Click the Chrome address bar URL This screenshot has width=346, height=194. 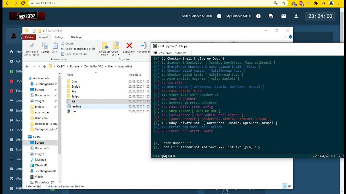coord(45,3)
